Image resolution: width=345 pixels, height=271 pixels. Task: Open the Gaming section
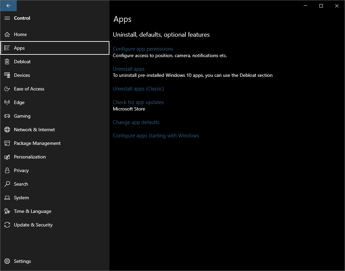tap(55, 116)
